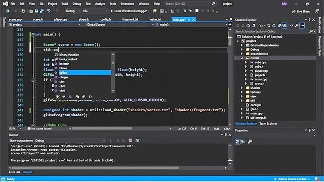
Task: Click the Categorized icon in Properties panel
Action: point(237,142)
